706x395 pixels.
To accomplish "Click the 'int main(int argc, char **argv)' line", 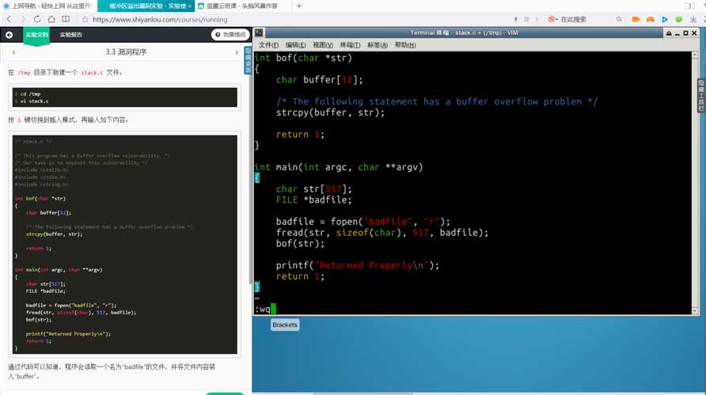I will pyautogui.click(x=339, y=167).
